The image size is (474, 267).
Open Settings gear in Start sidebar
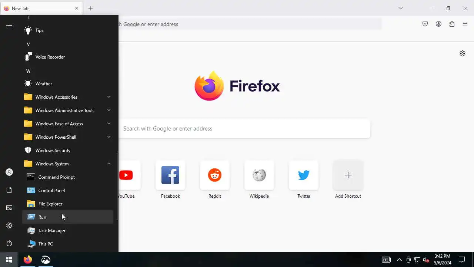(x=9, y=225)
